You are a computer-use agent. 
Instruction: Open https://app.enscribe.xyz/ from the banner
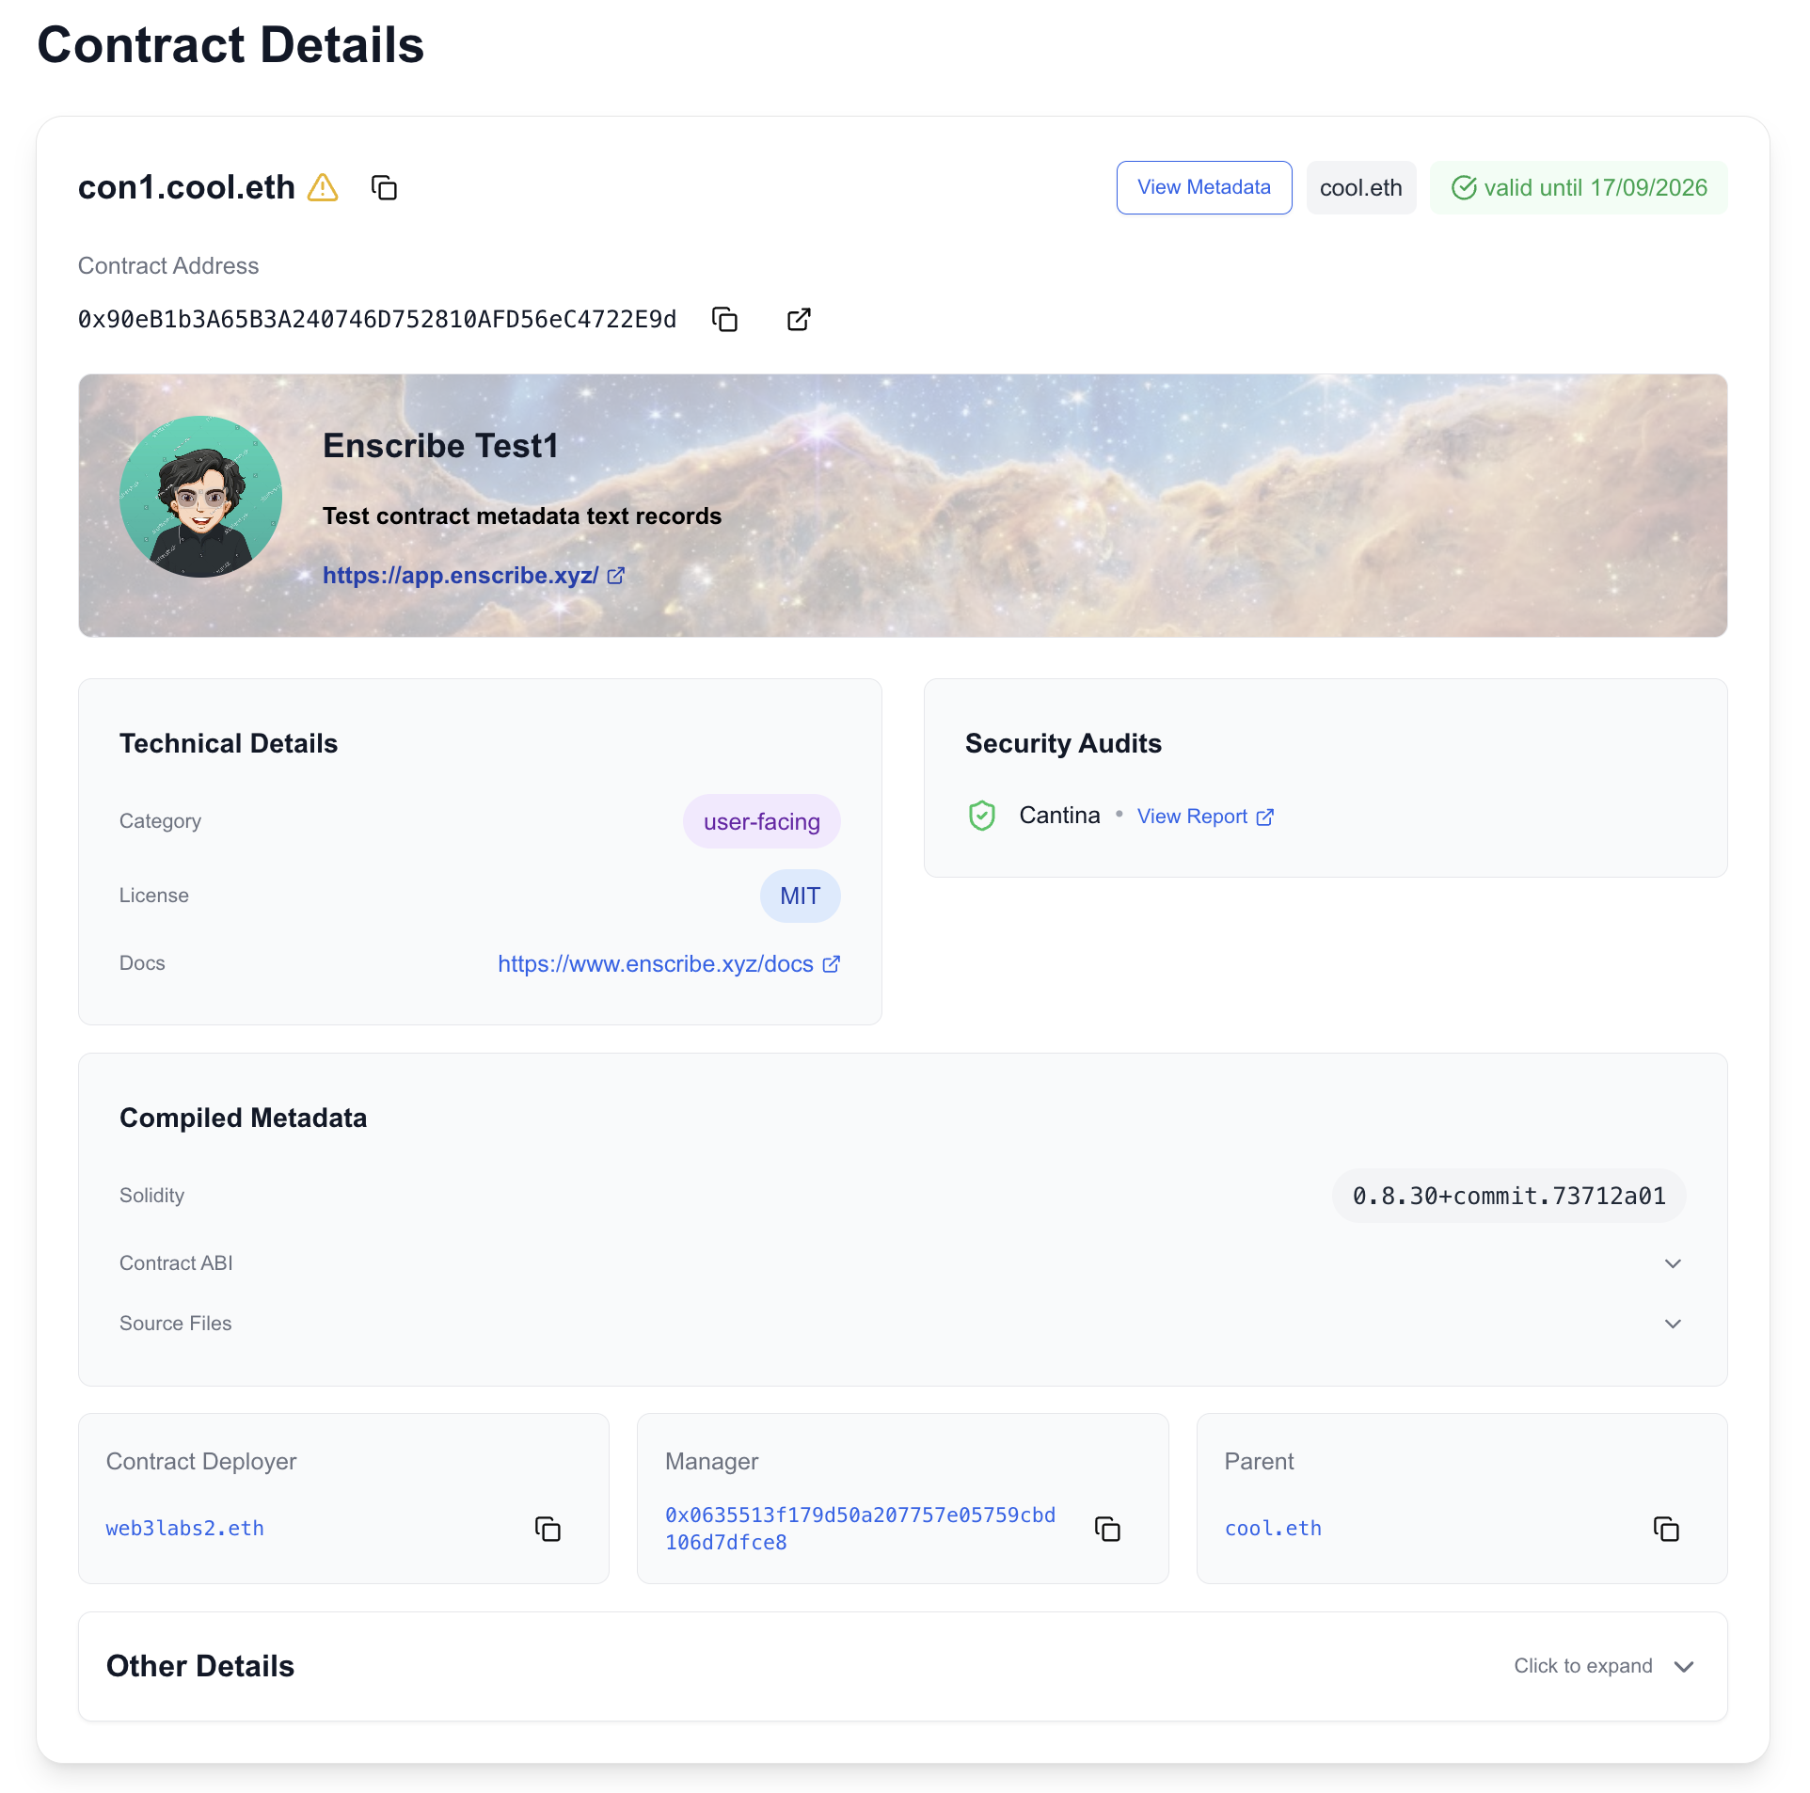(x=461, y=575)
